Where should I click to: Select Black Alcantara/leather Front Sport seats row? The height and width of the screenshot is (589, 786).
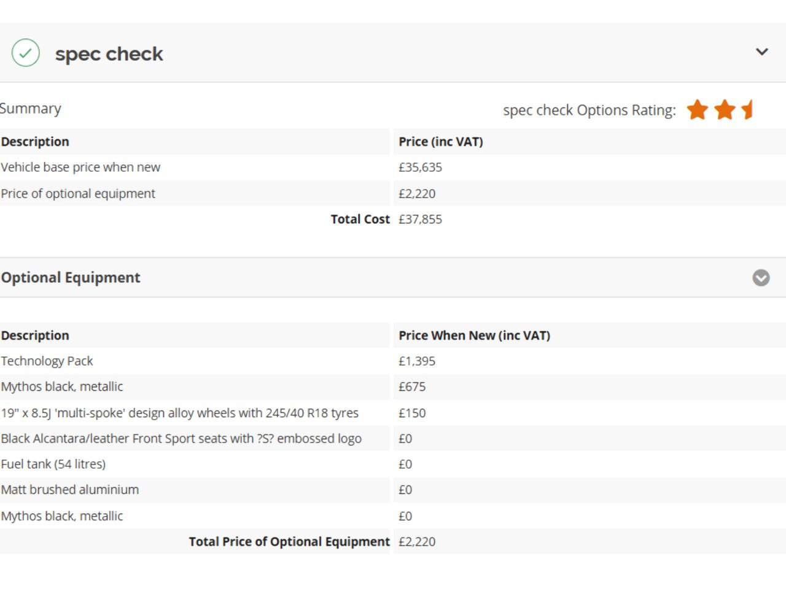tap(181, 439)
